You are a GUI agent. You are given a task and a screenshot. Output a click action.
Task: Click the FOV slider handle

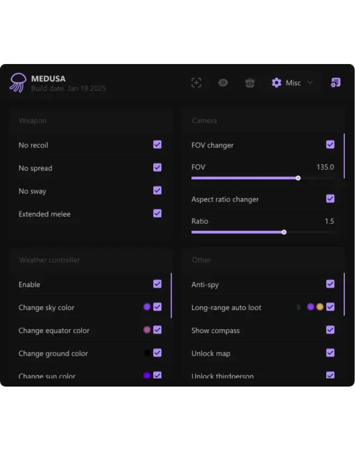point(298,178)
